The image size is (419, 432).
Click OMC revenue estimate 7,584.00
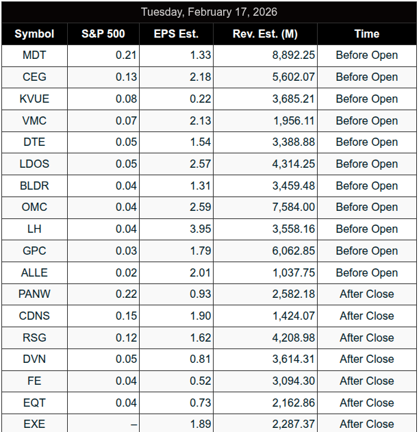pos(294,207)
